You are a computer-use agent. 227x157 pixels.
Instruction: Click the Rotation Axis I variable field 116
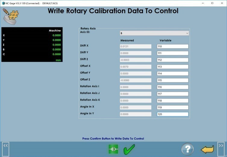coord(172,87)
